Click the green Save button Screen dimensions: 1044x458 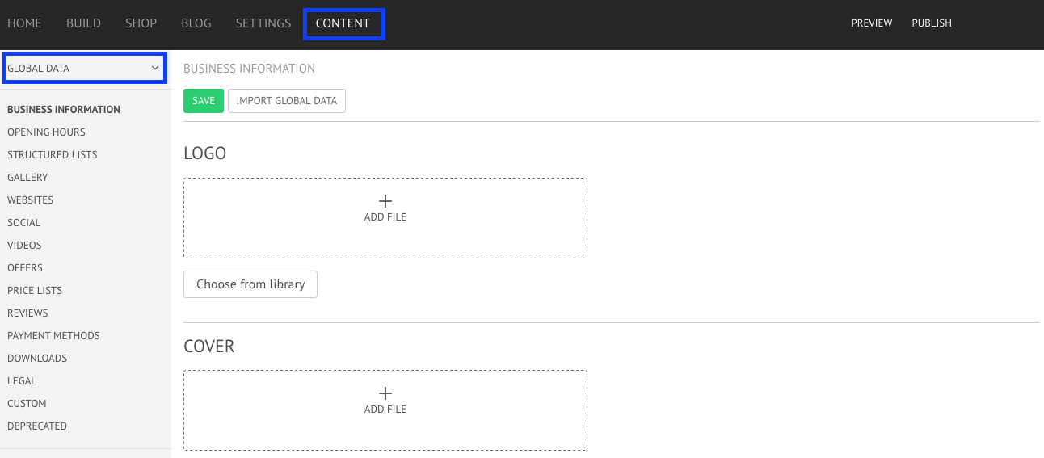click(x=204, y=101)
